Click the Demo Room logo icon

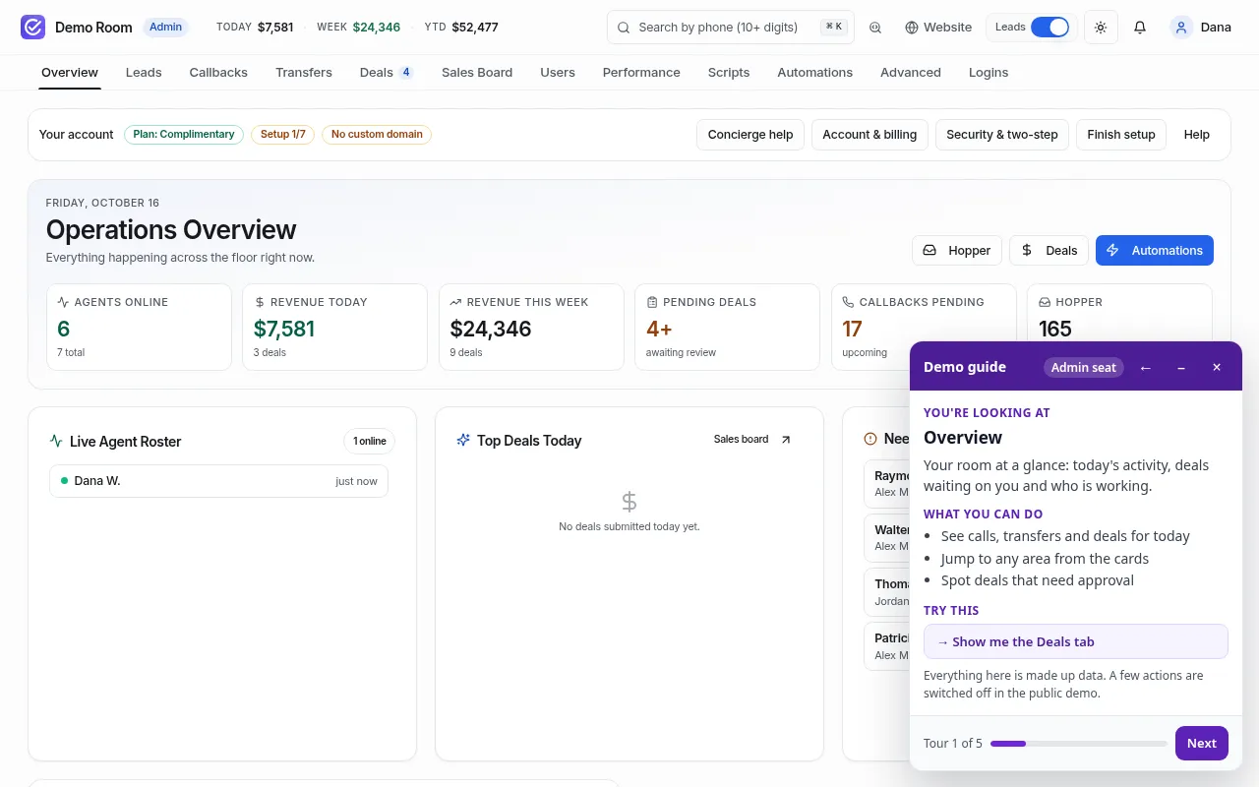tap(32, 27)
